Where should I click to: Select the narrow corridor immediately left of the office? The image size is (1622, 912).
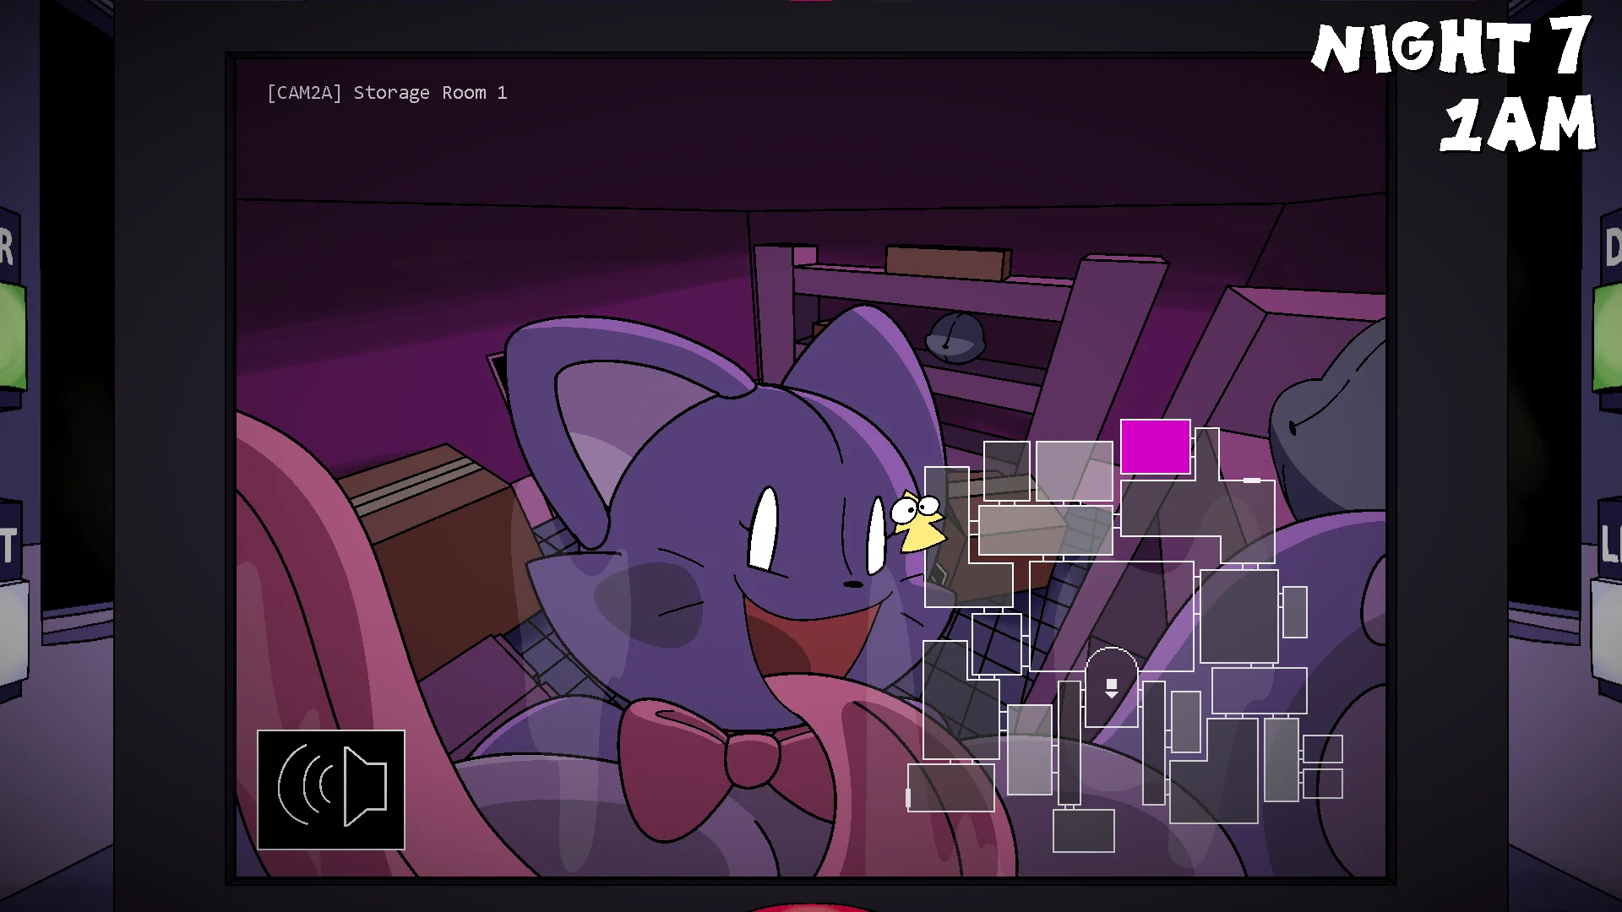[x=1069, y=742]
